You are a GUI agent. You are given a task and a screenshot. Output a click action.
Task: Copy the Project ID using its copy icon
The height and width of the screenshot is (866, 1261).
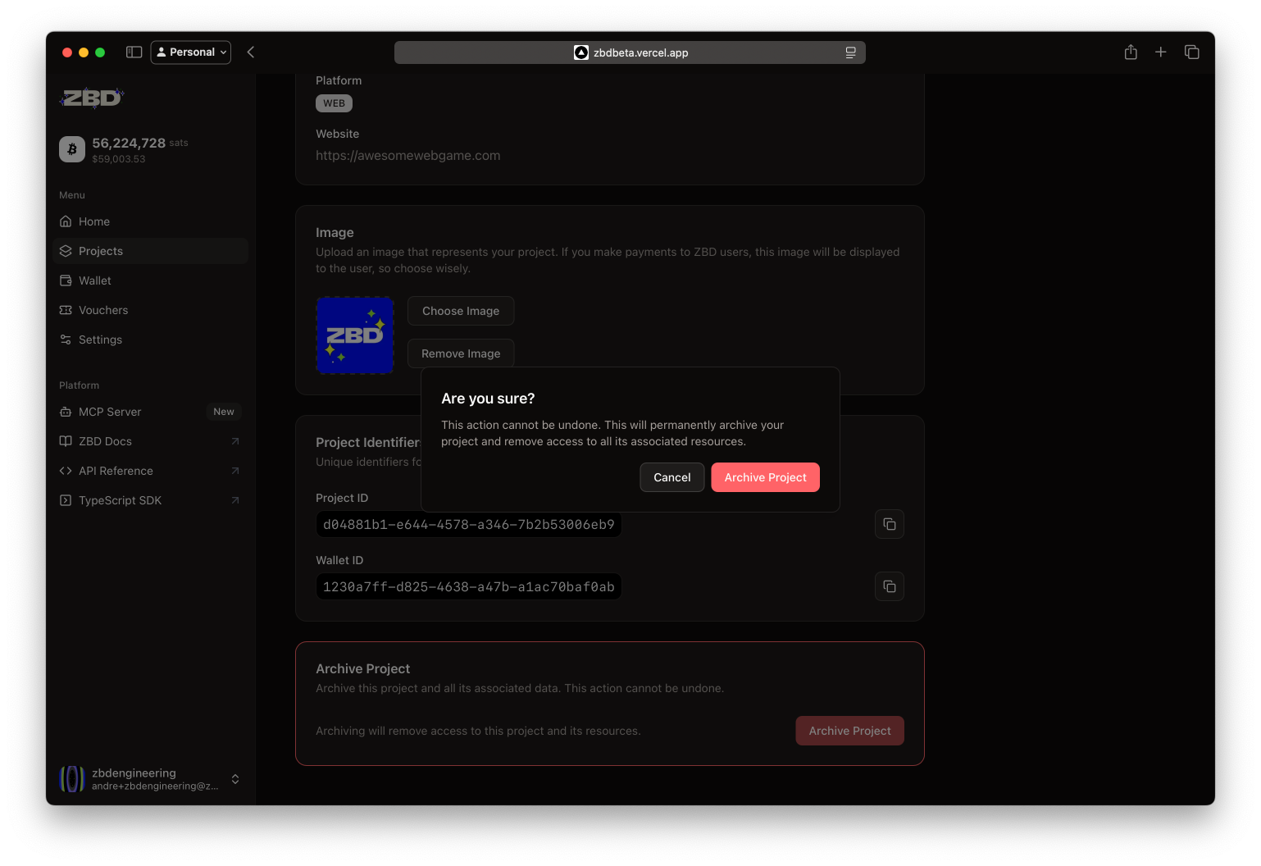click(x=889, y=524)
